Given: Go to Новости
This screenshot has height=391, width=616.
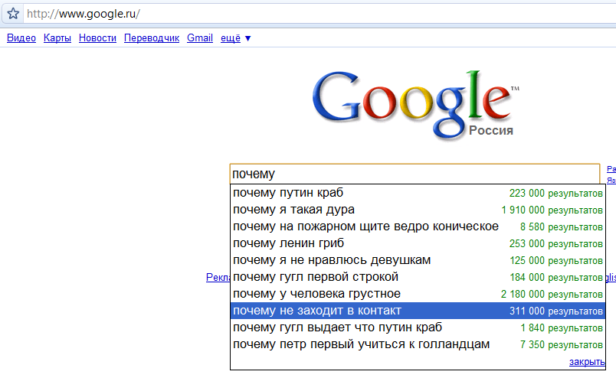Looking at the screenshot, I should [97, 38].
